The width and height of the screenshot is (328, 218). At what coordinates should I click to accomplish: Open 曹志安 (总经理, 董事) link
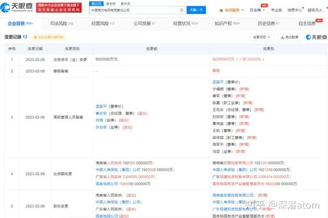pos(101,113)
